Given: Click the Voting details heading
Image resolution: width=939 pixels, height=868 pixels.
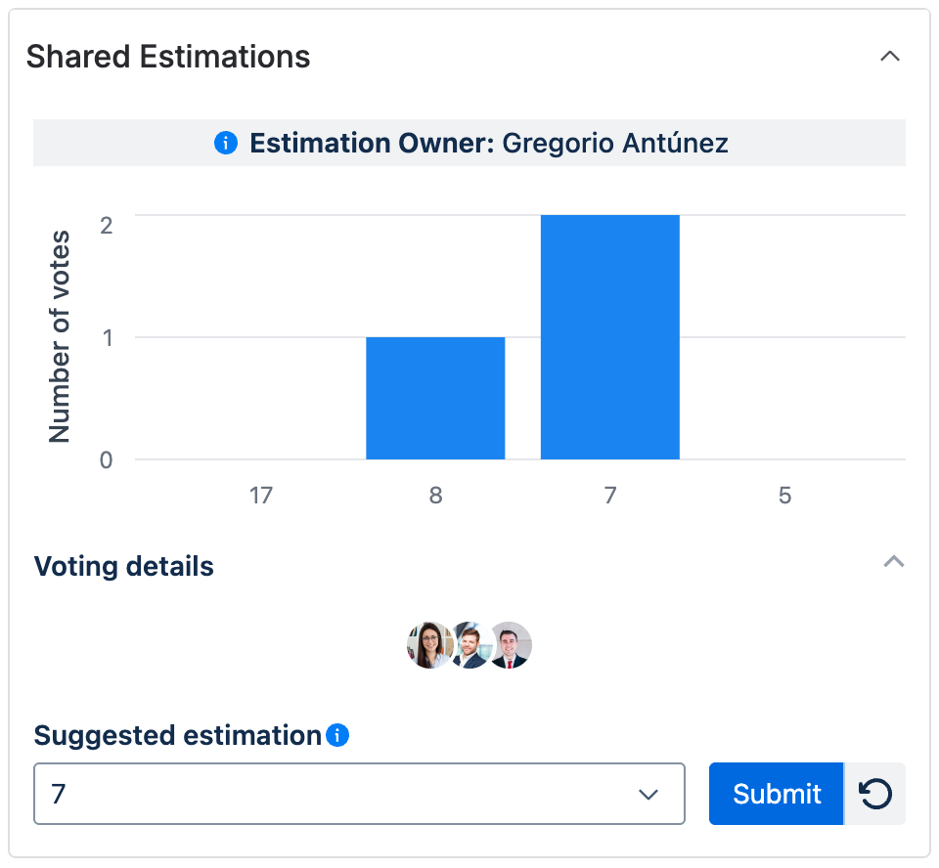Looking at the screenshot, I should pos(123,566).
